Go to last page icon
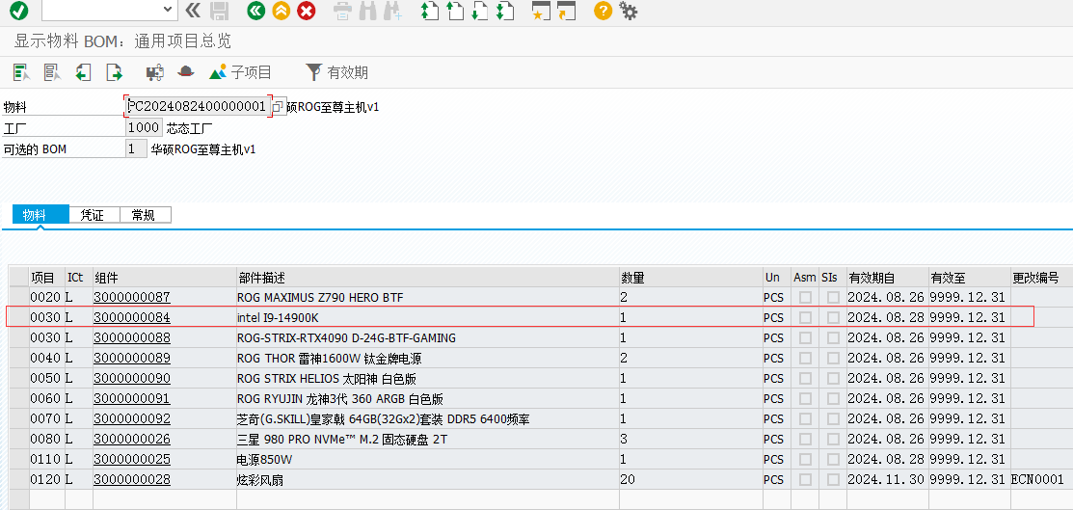The image size is (1073, 510). pyautogui.click(x=505, y=11)
